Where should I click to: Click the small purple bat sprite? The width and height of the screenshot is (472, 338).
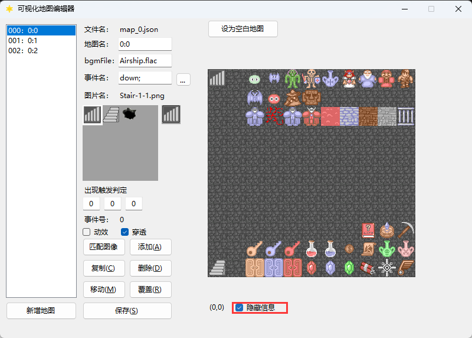click(x=274, y=79)
